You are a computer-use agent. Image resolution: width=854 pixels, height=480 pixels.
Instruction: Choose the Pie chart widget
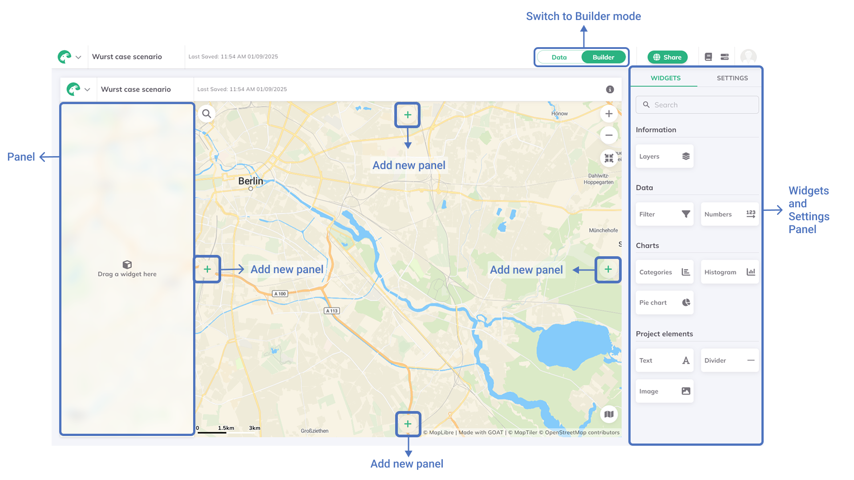pyautogui.click(x=664, y=303)
